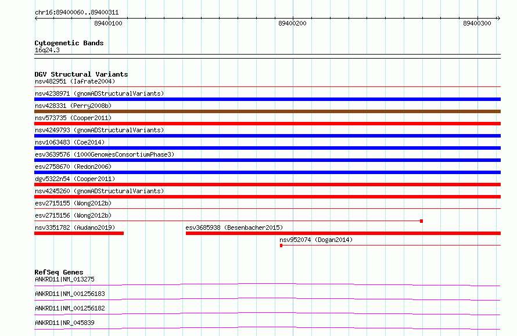Open gene ANKRD11|NM_013275

point(64,279)
